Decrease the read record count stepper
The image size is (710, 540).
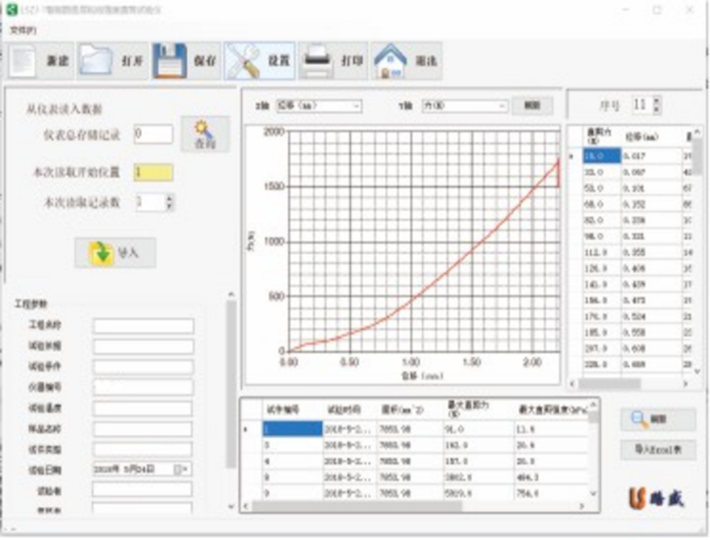click(x=169, y=206)
